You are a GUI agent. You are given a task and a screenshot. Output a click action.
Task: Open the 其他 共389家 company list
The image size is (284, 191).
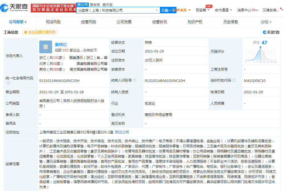tap(52, 69)
